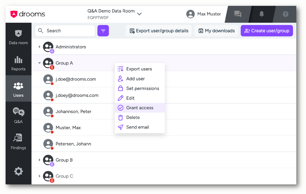306x194 pixels.
Task: Select user Johannson, Peter
Action: click(x=73, y=112)
